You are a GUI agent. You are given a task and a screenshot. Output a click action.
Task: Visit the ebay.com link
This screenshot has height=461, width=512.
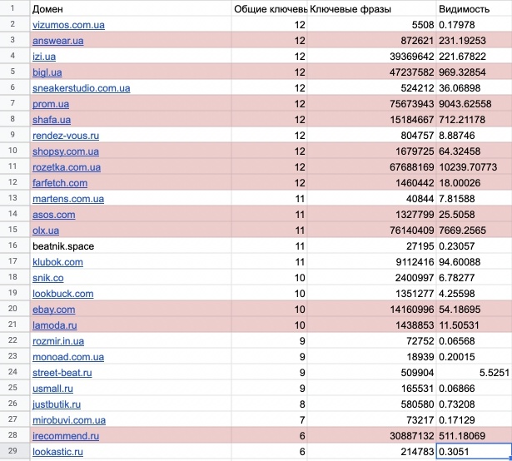tap(54, 310)
